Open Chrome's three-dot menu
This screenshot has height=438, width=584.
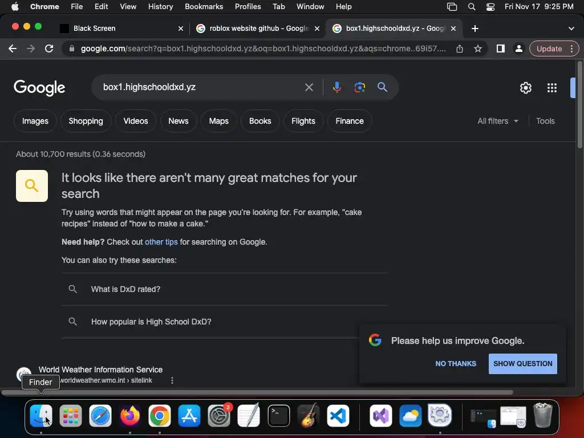point(571,48)
